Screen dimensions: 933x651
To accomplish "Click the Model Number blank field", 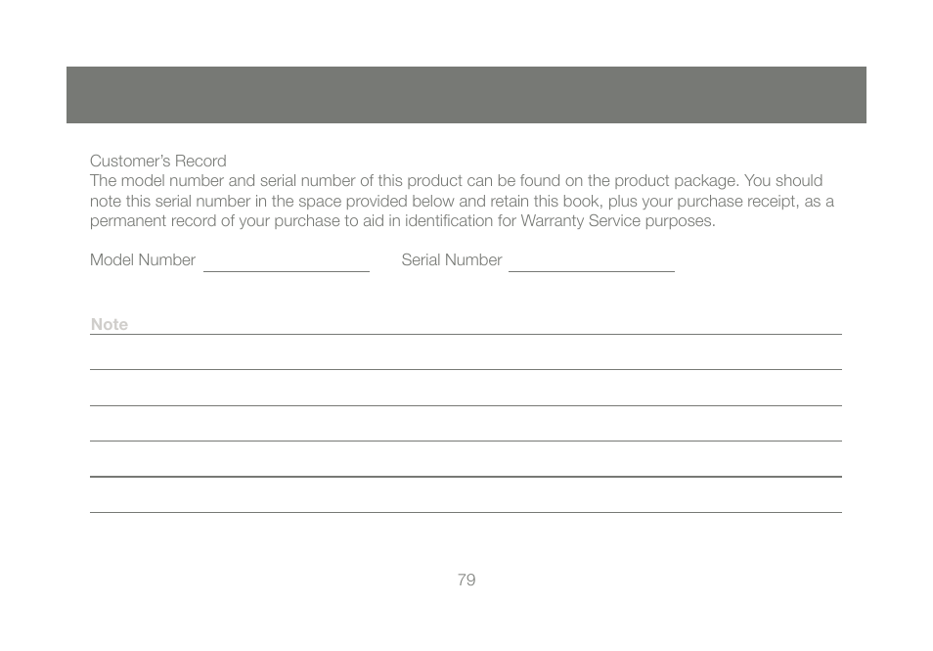I will (287, 264).
